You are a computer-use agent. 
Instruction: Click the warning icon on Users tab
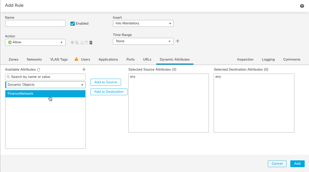pos(76,59)
